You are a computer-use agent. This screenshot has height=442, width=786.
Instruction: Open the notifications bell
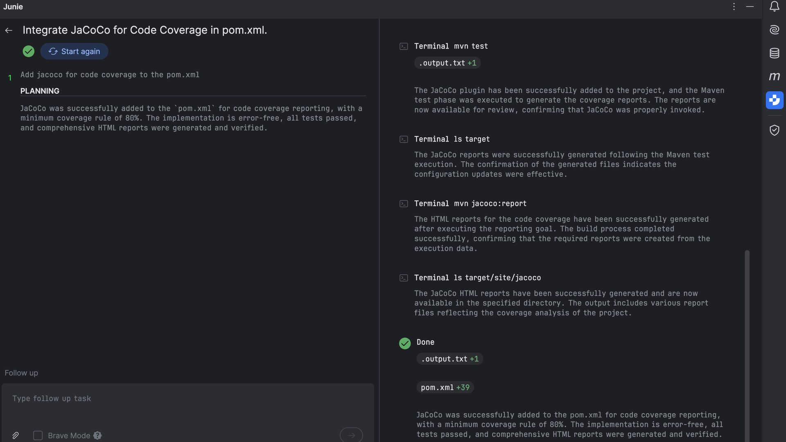(774, 7)
